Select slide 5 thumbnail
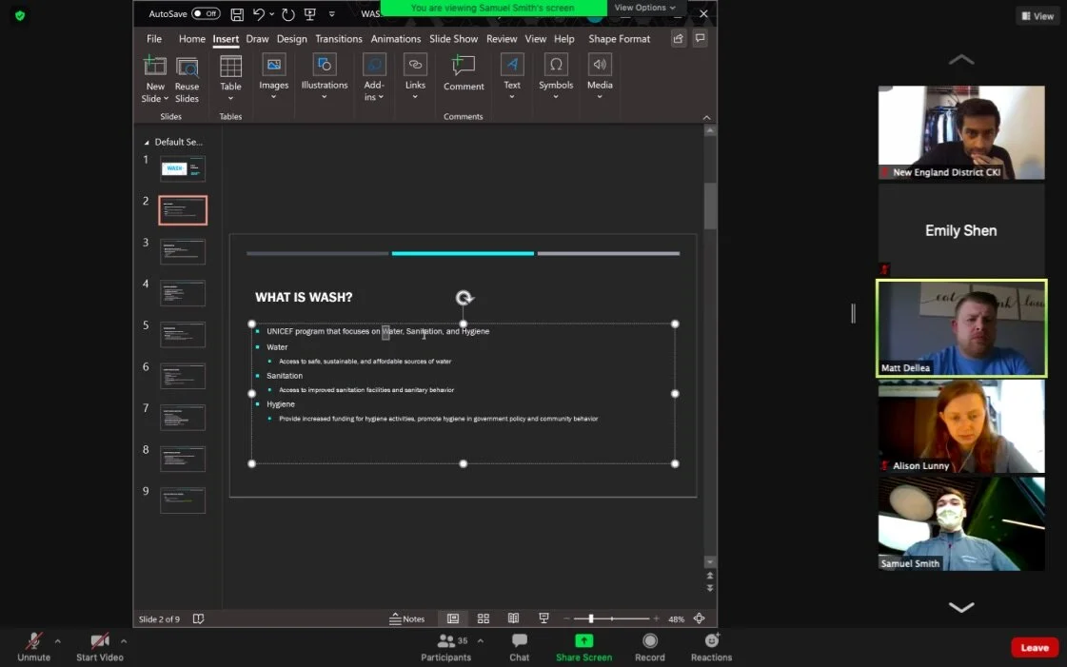The image size is (1067, 667). coord(183,335)
